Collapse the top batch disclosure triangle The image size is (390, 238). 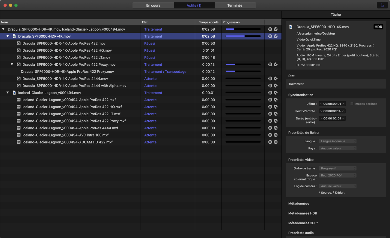(x=3, y=29)
